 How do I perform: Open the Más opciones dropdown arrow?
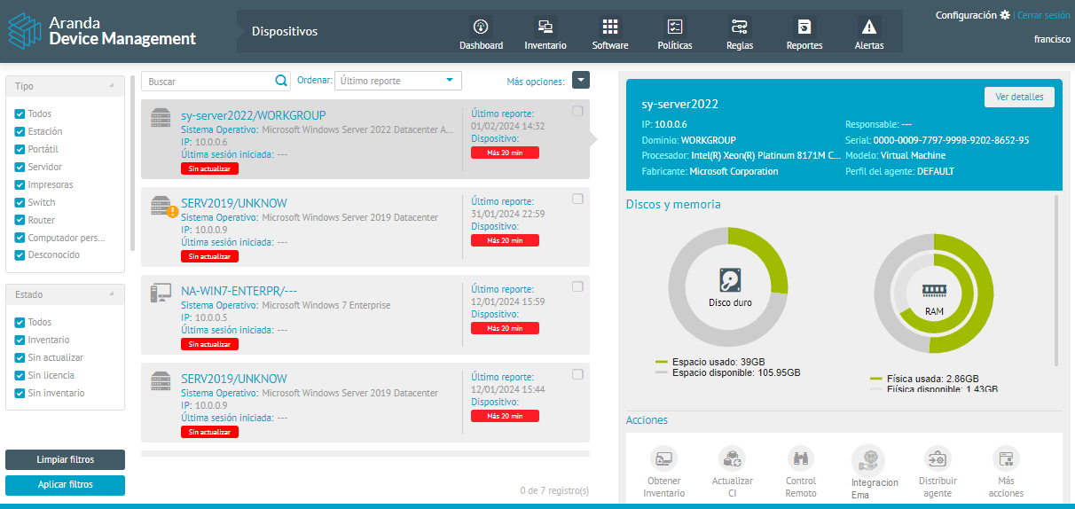click(581, 80)
